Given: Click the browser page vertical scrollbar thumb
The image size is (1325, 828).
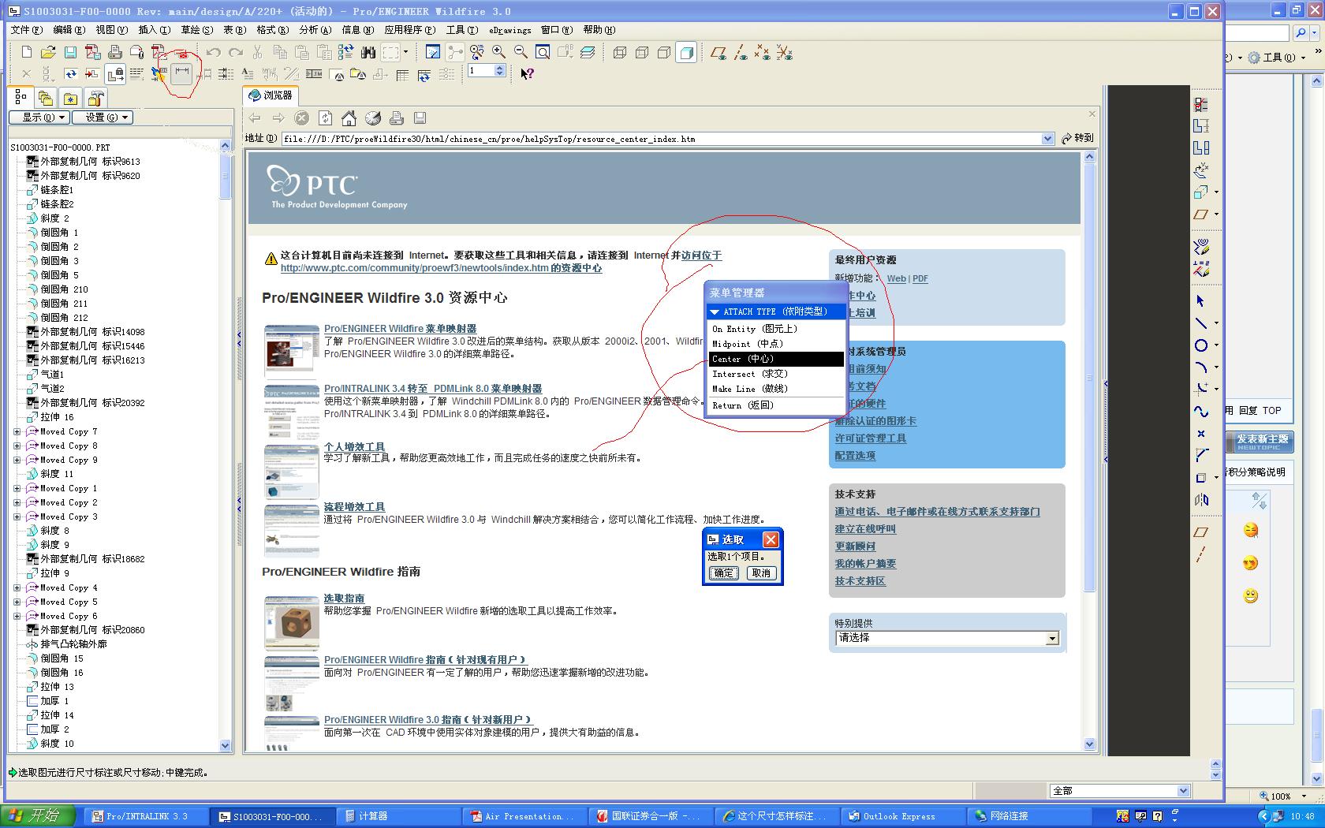Looking at the screenshot, I should (x=1089, y=379).
